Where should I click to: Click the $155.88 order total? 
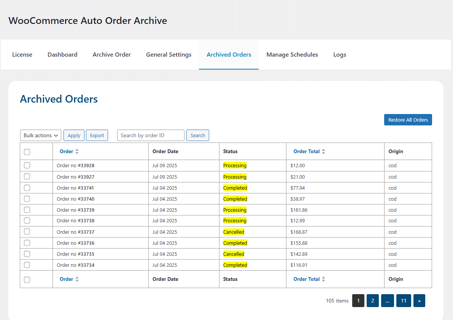[x=299, y=243]
